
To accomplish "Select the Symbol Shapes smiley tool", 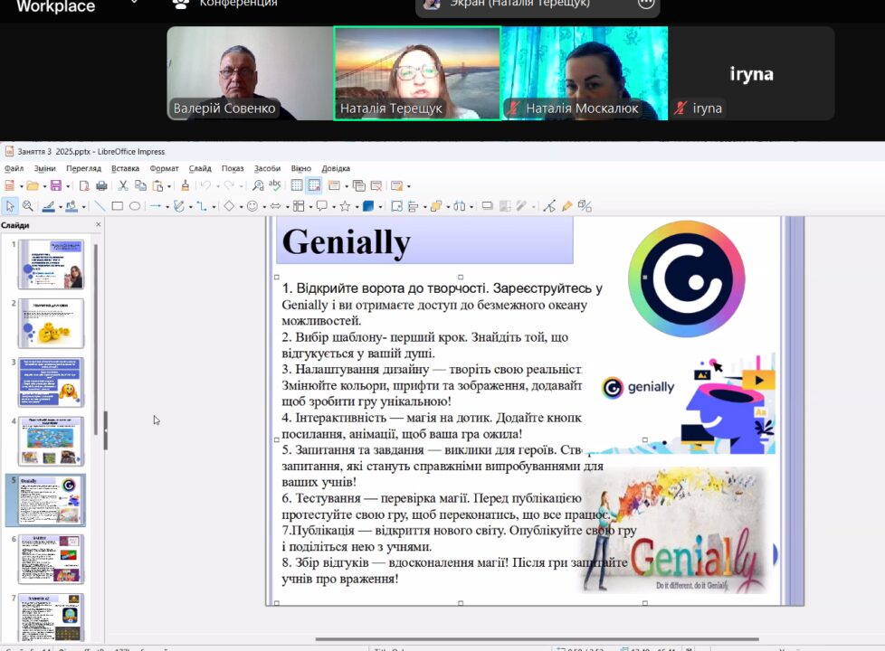I will click(x=252, y=206).
